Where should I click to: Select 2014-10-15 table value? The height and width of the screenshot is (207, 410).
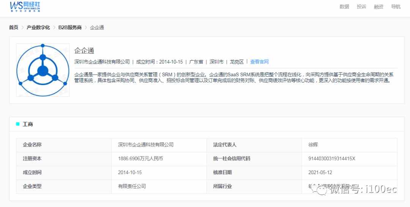(x=130, y=173)
